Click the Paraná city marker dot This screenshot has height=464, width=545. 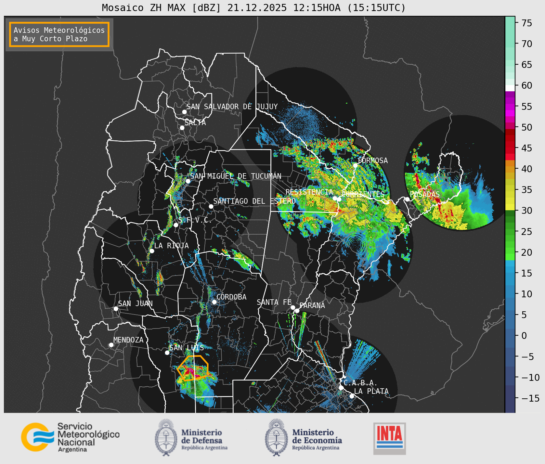coord(297,311)
